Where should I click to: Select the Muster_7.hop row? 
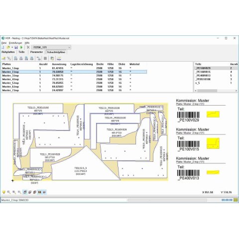point(74,90)
